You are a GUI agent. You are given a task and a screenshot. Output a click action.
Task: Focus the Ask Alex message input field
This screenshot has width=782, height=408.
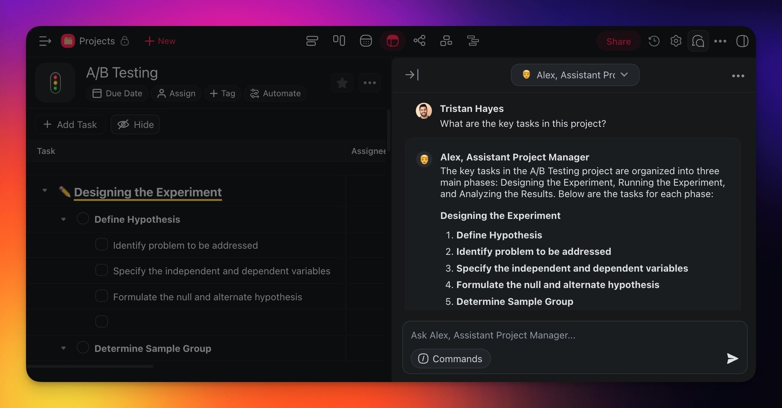566,335
